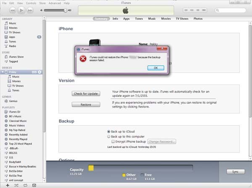252x188 pixels.
Task: Switch to the Movies tab
Action: point(166,19)
